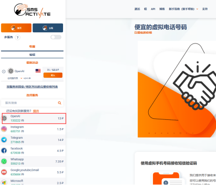216x185 pixels.
Task: Toggle the multi-service switch
Action: [56, 37]
